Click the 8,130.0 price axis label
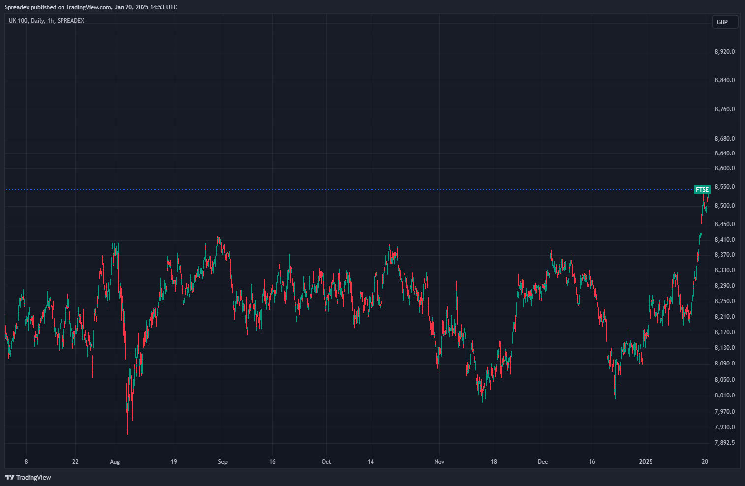745x486 pixels. (725, 348)
